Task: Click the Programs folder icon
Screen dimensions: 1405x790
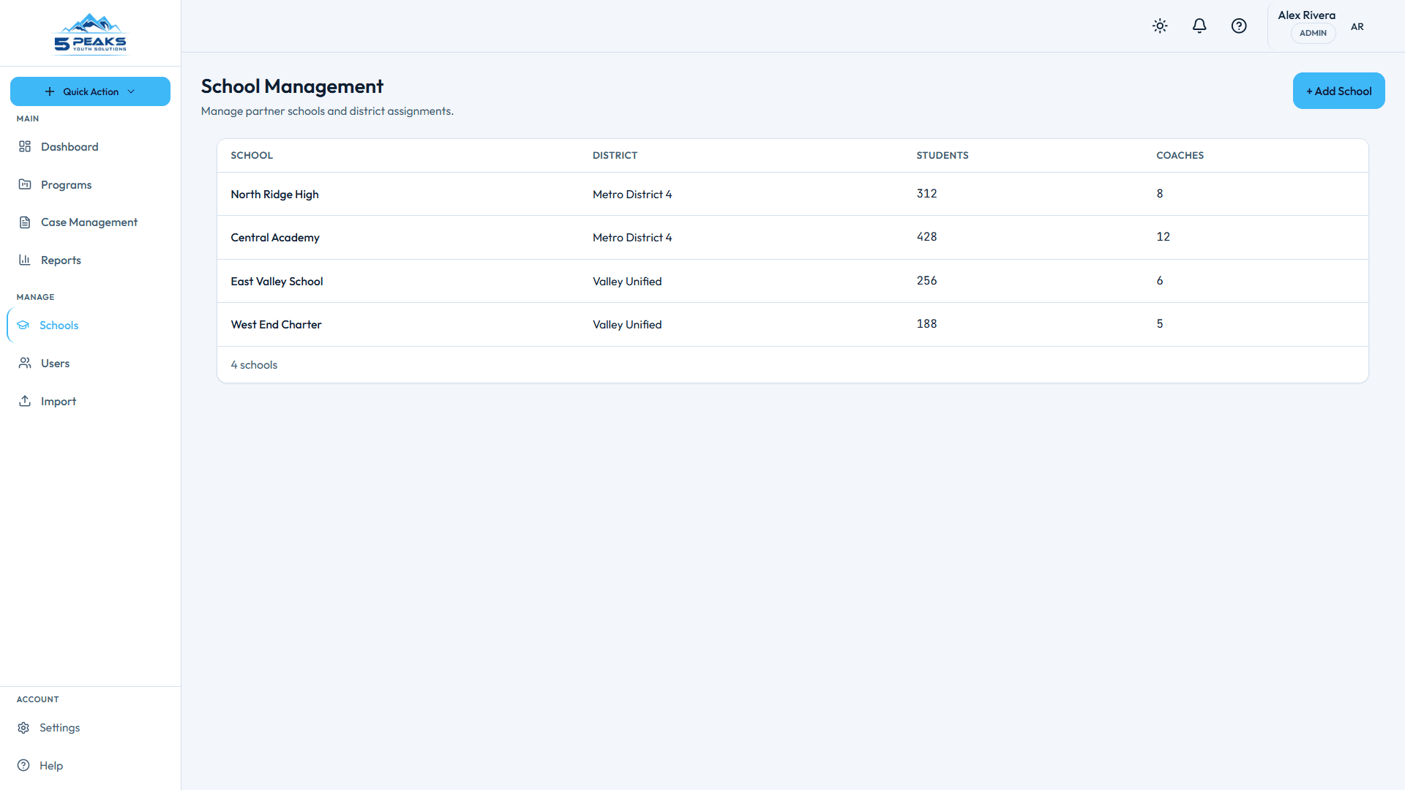Action: (25, 184)
